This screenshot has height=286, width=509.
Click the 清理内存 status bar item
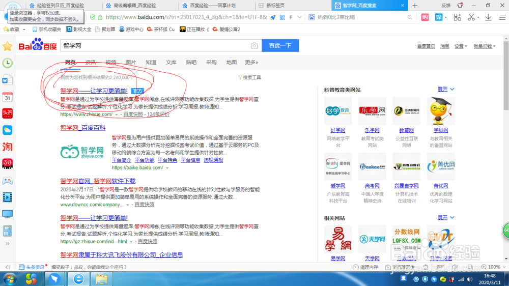tap(365, 267)
